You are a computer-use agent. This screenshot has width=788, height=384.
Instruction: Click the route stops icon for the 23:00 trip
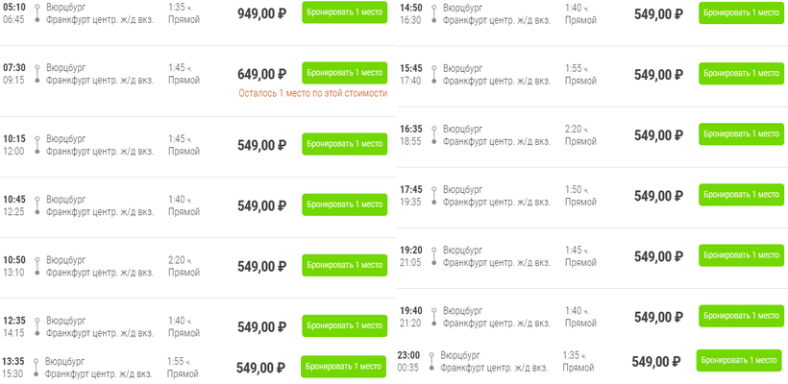click(x=431, y=361)
